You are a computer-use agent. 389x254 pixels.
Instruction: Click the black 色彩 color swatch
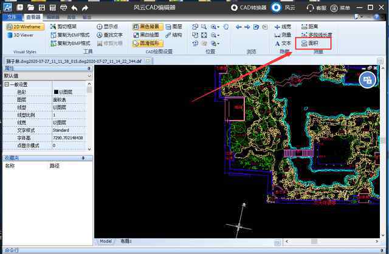[56, 92]
